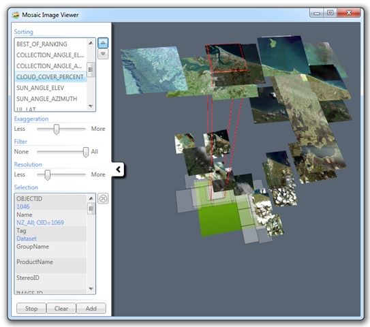370x327 pixels.
Task: Click the Stop button
Action: [31, 309]
